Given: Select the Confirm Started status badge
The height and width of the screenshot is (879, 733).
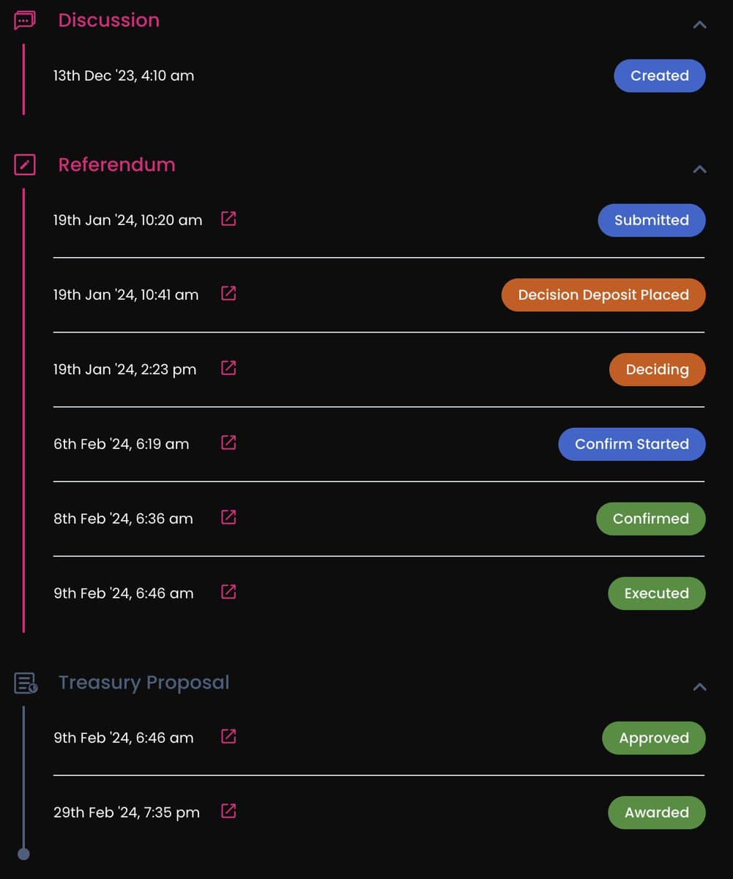Looking at the screenshot, I should point(632,445).
